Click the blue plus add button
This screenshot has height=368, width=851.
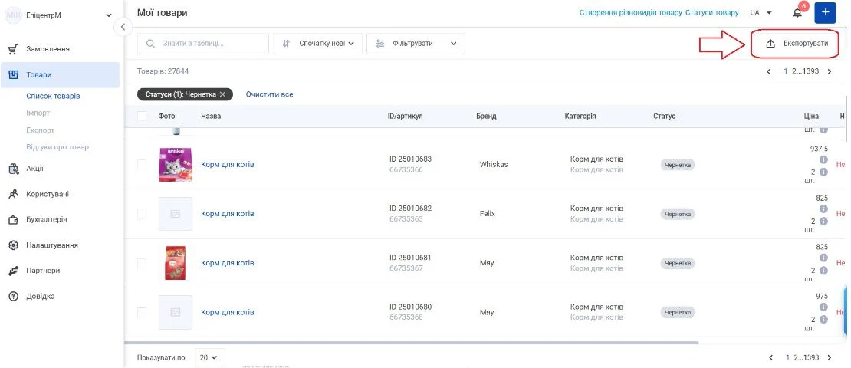(825, 12)
